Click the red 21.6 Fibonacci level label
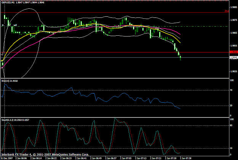 point(227,11)
